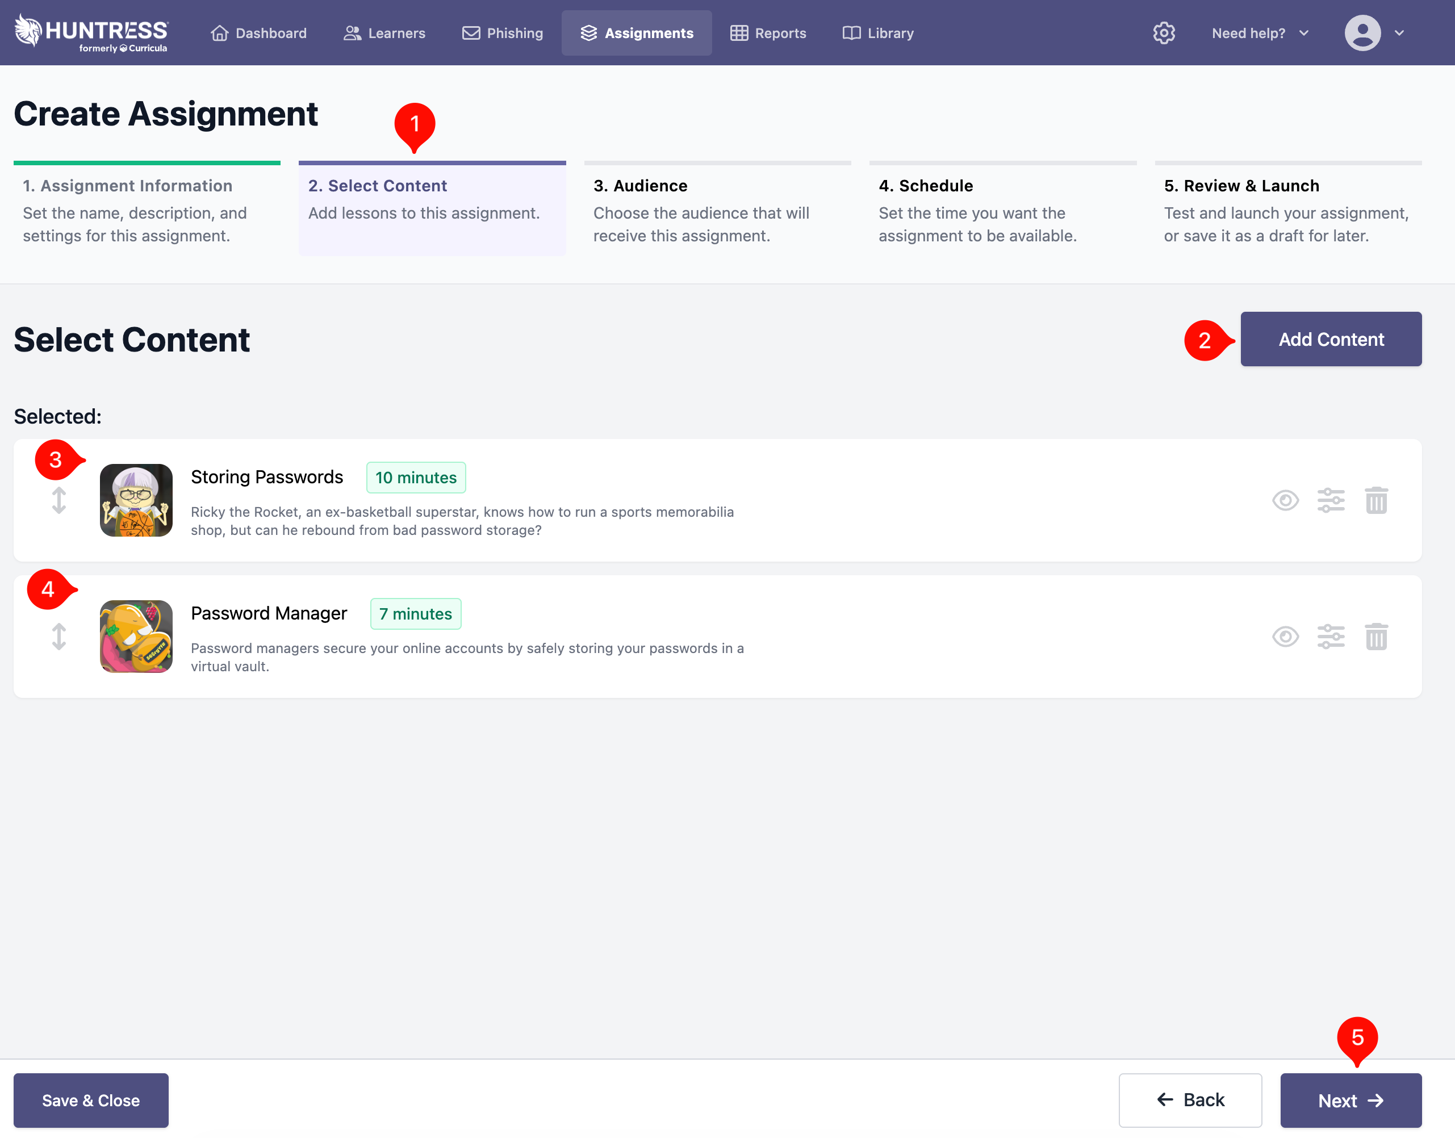This screenshot has height=1138, width=1455.
Task: Expand the Need help? dropdown
Action: 1259,32
